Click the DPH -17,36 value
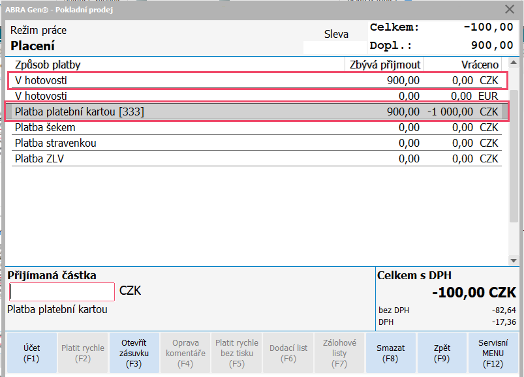Image resolution: width=524 pixels, height=377 pixels. click(x=504, y=322)
